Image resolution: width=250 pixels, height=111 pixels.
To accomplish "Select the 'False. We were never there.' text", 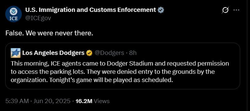I will (49, 33).
